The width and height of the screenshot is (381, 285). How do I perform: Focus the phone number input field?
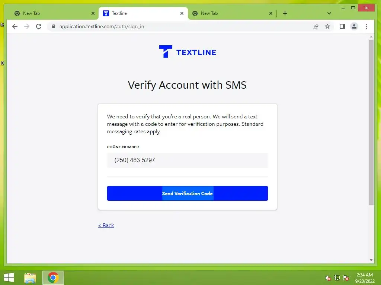tap(188, 160)
